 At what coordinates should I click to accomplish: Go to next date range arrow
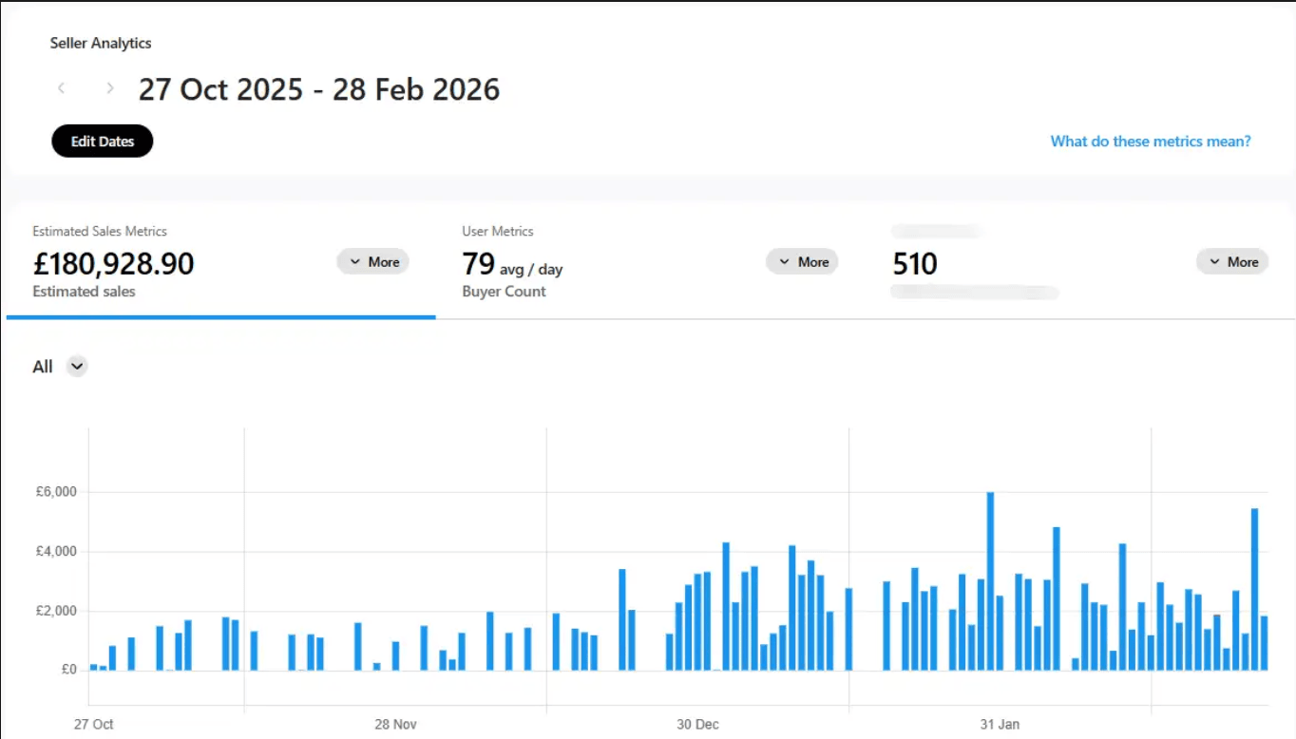pyautogui.click(x=110, y=88)
